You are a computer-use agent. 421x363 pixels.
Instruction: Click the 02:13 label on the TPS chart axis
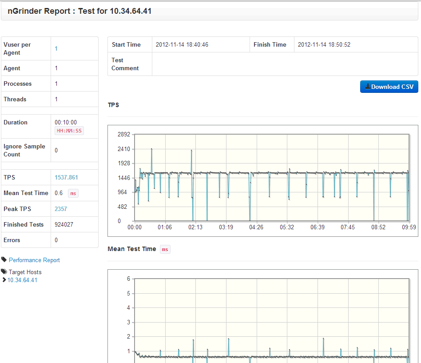click(195, 227)
